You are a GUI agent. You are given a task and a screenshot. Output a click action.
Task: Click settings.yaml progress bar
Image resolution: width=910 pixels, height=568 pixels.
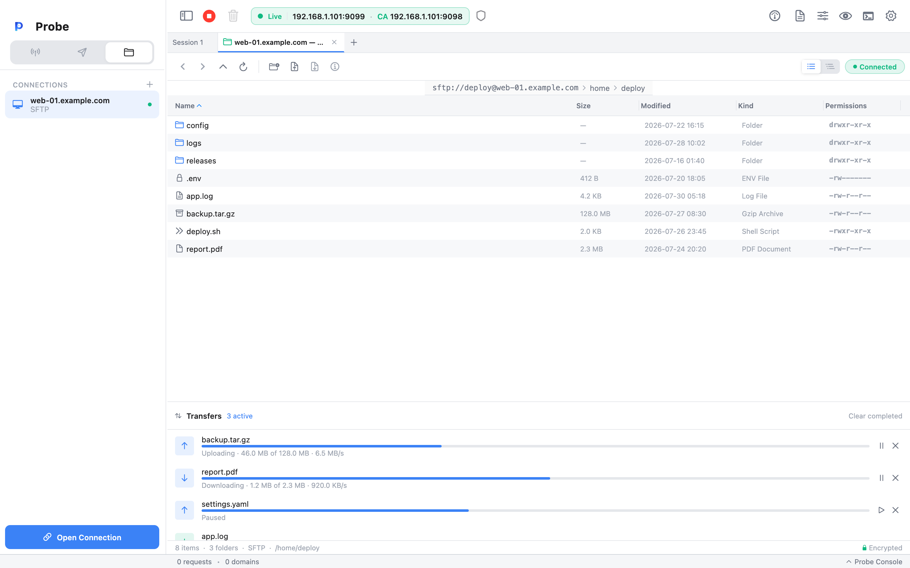[x=536, y=511]
